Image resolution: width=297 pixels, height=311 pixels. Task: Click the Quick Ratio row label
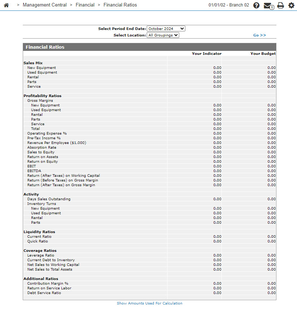[x=38, y=241]
